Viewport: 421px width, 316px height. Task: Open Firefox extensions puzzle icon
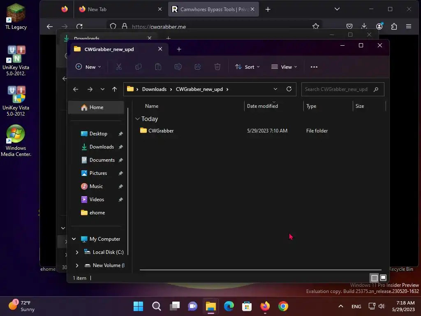pyautogui.click(x=394, y=26)
